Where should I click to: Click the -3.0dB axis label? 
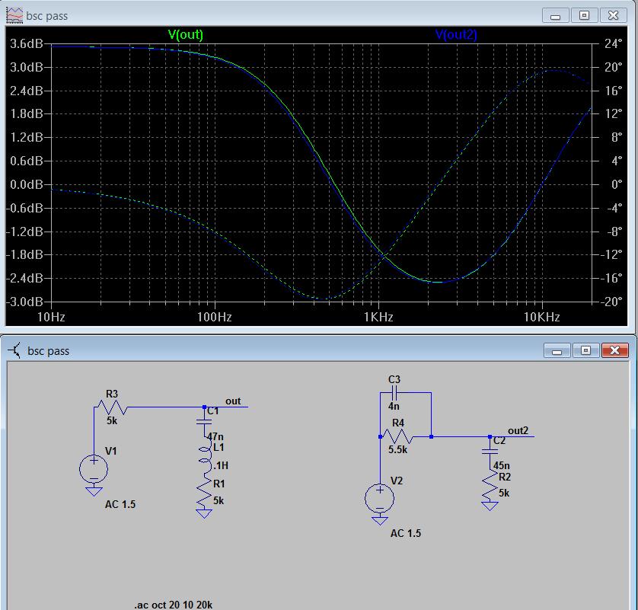(x=24, y=302)
